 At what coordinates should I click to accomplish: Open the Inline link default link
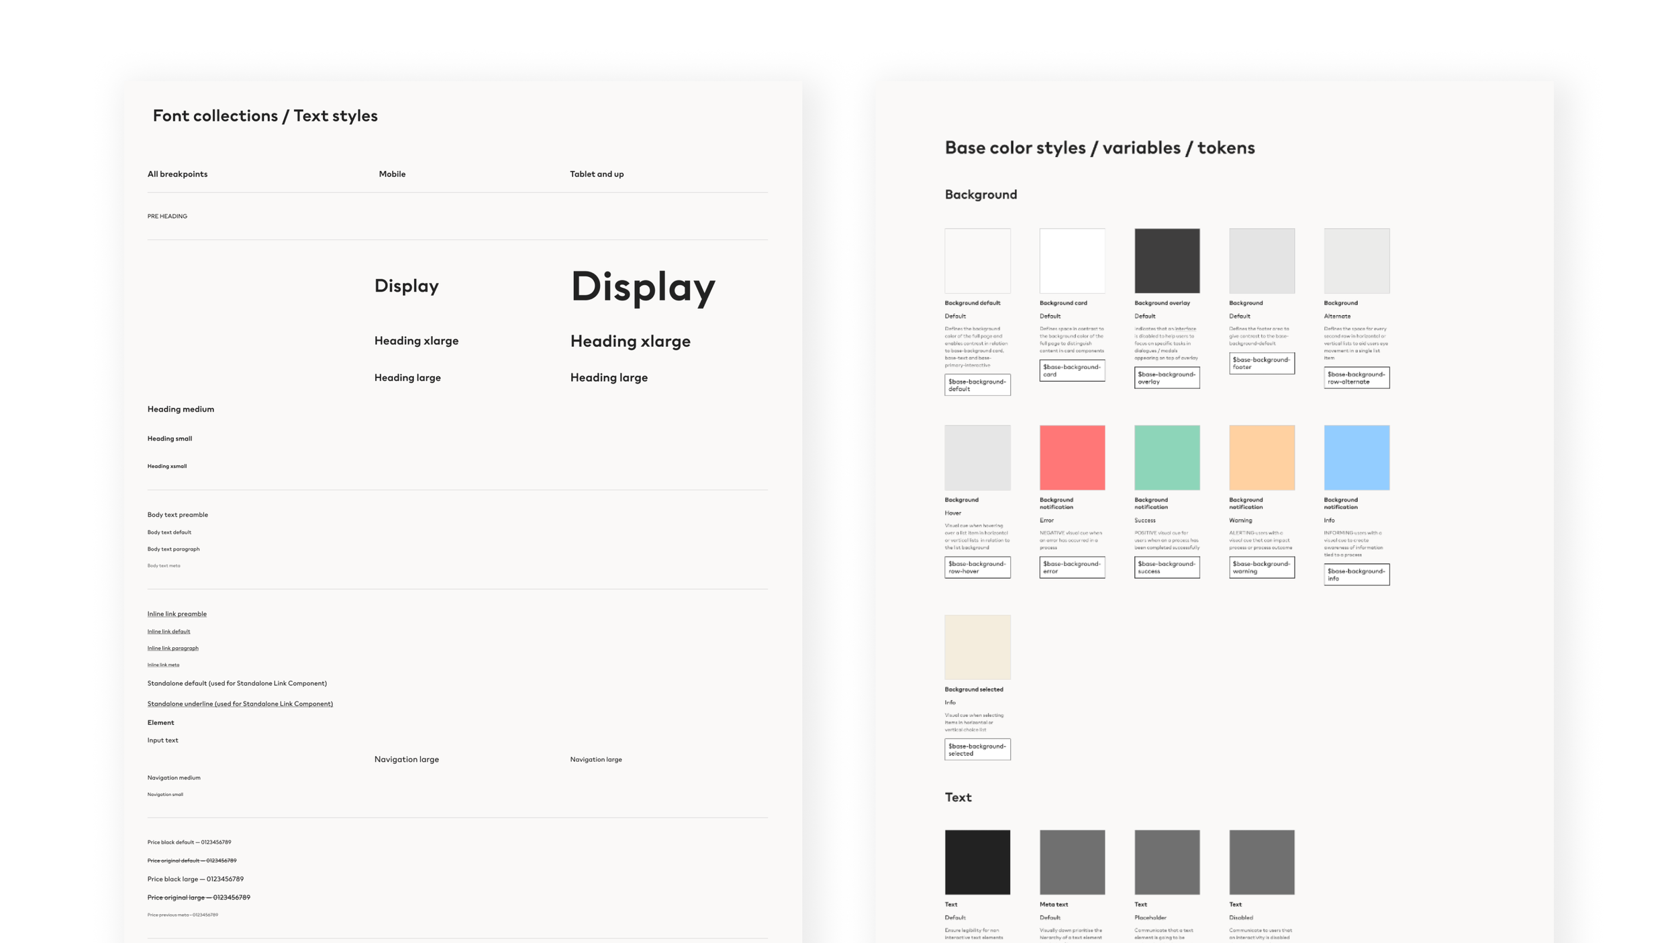pyautogui.click(x=168, y=631)
